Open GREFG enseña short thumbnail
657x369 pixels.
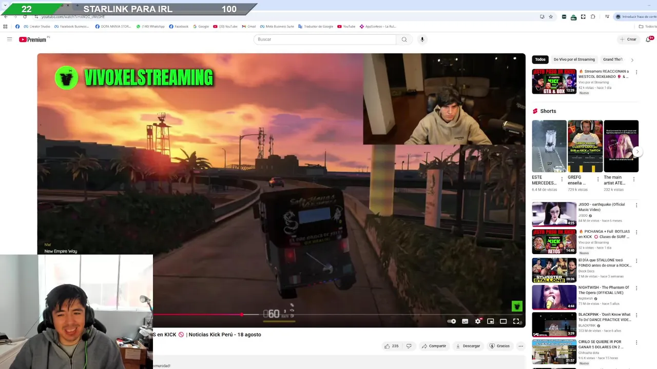pyautogui.click(x=585, y=146)
